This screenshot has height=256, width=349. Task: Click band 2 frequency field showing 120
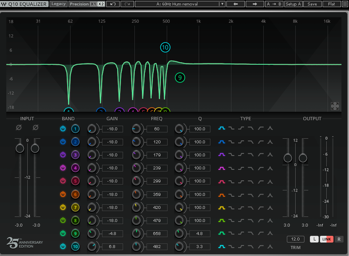[x=157, y=142]
